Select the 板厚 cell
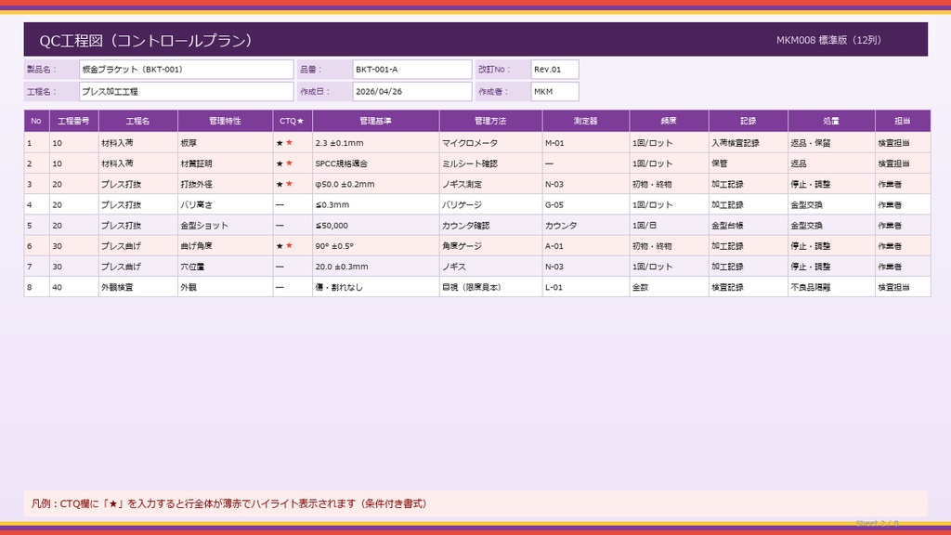Viewport: 951px width, 535px height. tap(225, 143)
